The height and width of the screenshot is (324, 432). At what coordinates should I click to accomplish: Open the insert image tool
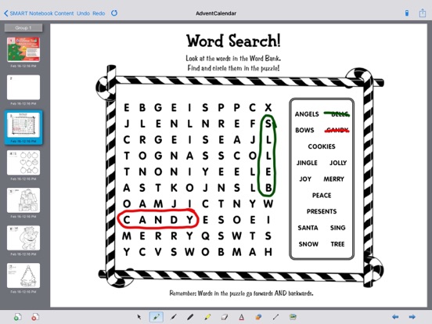click(293, 317)
